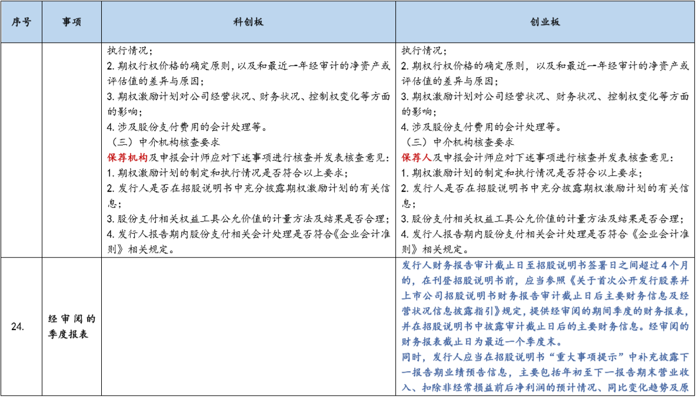The width and height of the screenshot is (696, 397).
Task: Click 3. 股份支付相关权益工具公允价值 line in 创业板
Action: point(542,219)
